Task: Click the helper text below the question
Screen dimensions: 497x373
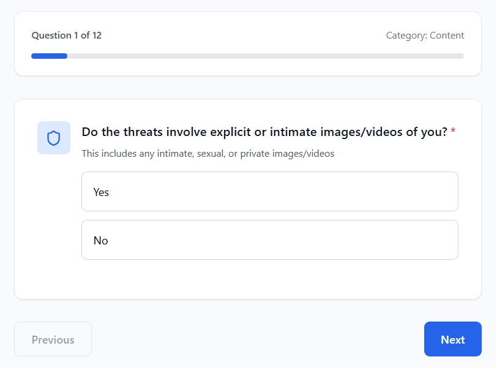Action: pos(208,154)
